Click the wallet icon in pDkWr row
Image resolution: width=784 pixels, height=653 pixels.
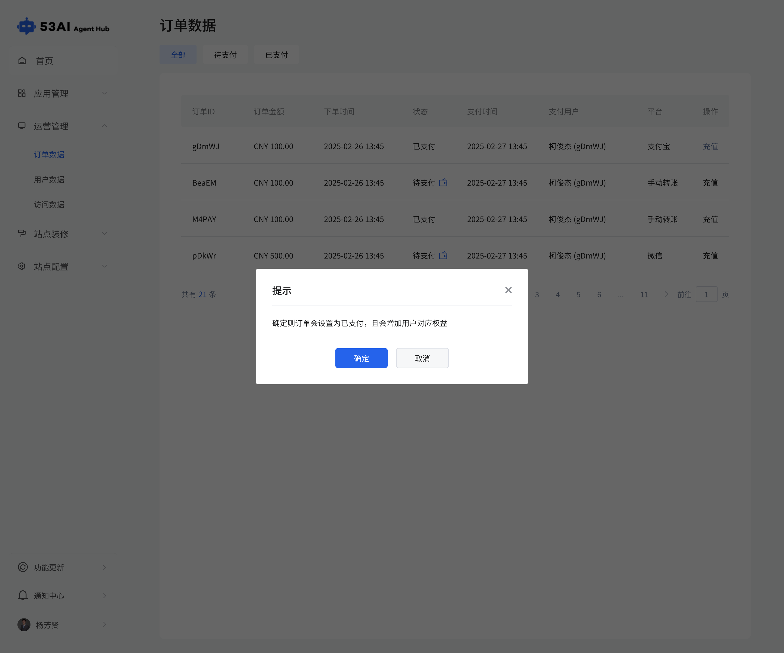(x=443, y=255)
